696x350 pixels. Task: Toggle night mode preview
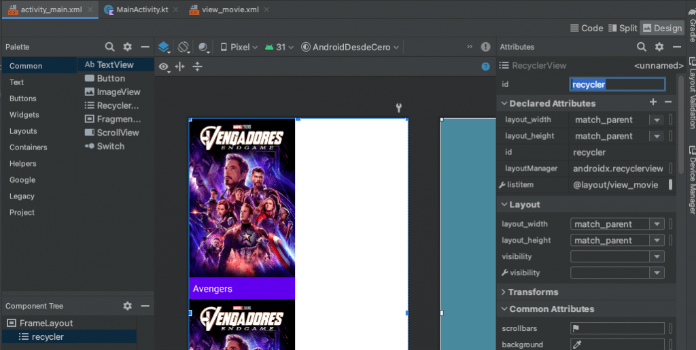[204, 47]
